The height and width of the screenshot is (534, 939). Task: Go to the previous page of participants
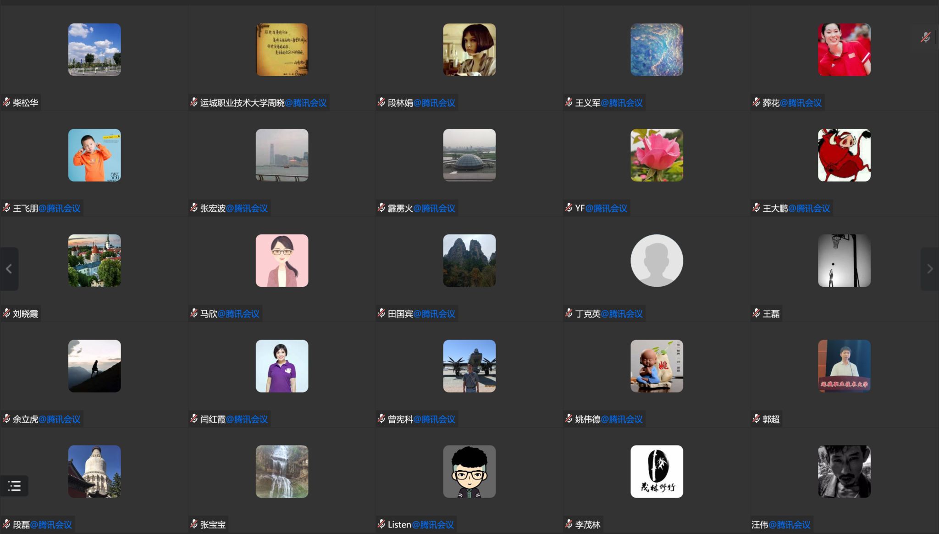click(x=9, y=269)
